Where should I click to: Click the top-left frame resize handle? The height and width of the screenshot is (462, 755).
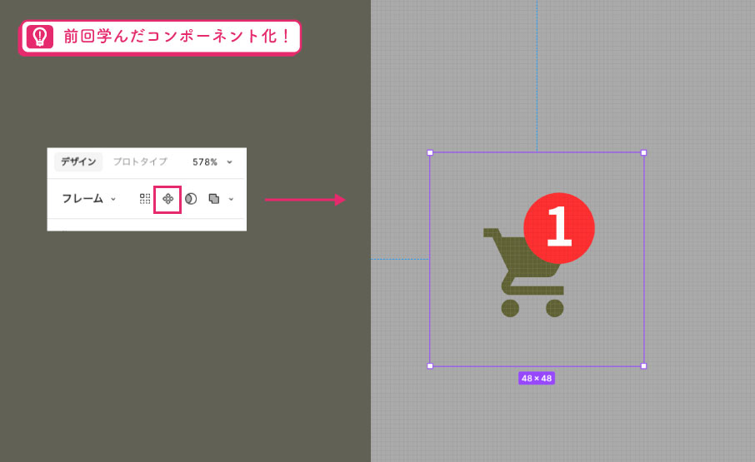coord(430,153)
